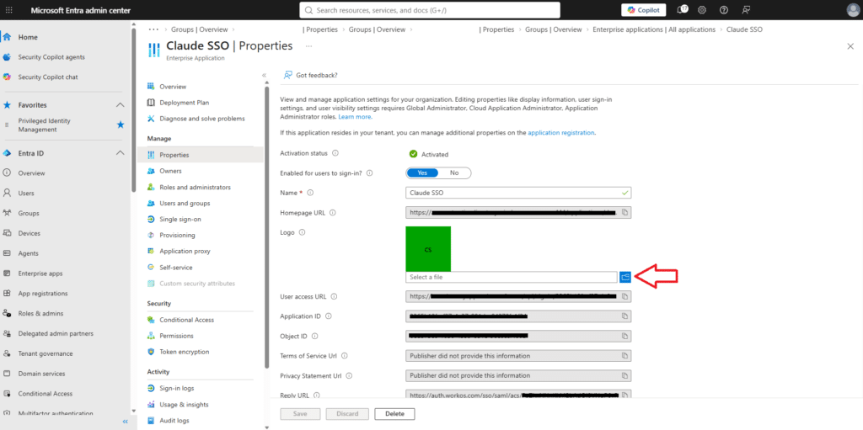The width and height of the screenshot is (863, 430).
Task: Click the notifications bell icon
Action: pos(682,10)
